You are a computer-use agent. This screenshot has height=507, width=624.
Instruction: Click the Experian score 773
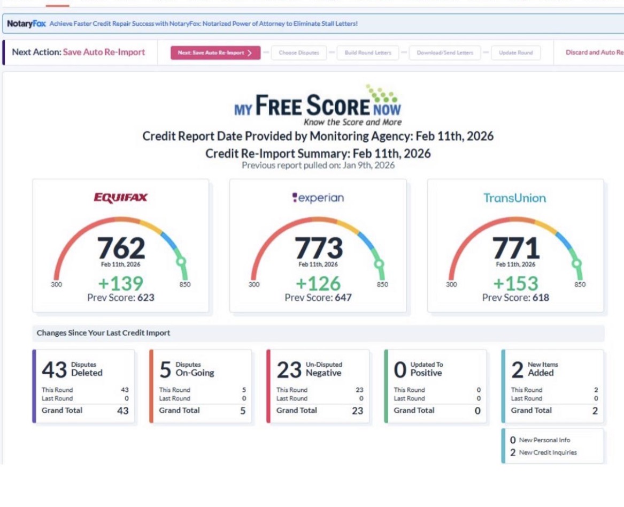pyautogui.click(x=318, y=248)
